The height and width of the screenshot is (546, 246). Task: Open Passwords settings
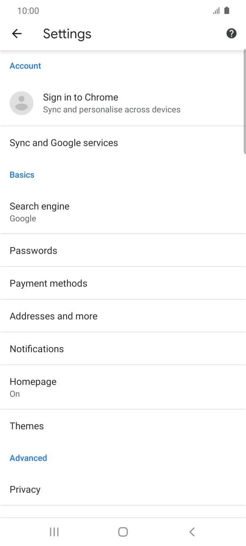coord(123,250)
